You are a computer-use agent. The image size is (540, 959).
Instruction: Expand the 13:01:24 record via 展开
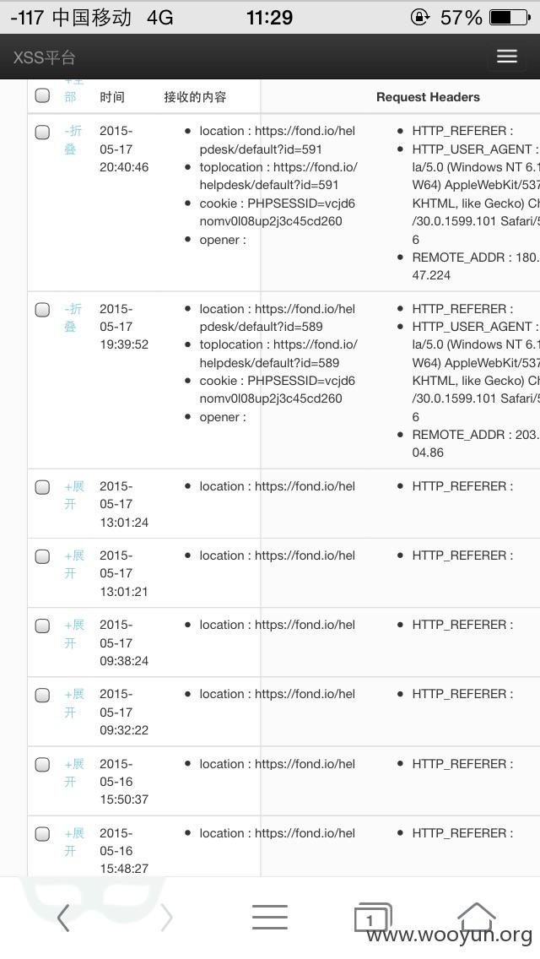(74, 495)
